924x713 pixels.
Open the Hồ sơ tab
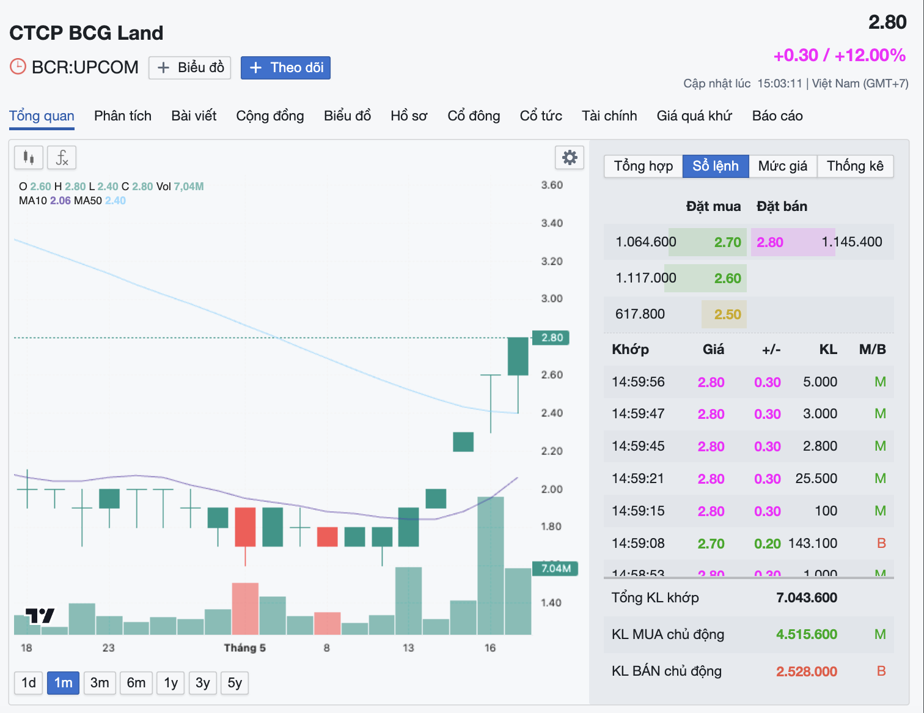[409, 116]
